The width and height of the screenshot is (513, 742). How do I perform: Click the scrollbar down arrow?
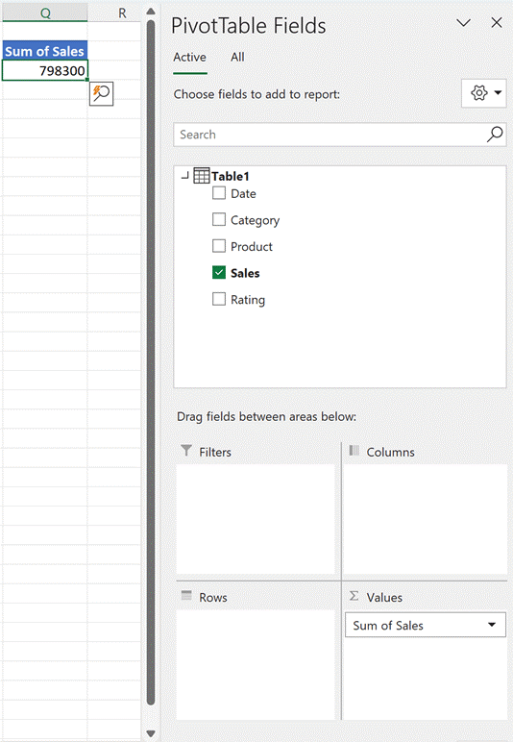(151, 734)
